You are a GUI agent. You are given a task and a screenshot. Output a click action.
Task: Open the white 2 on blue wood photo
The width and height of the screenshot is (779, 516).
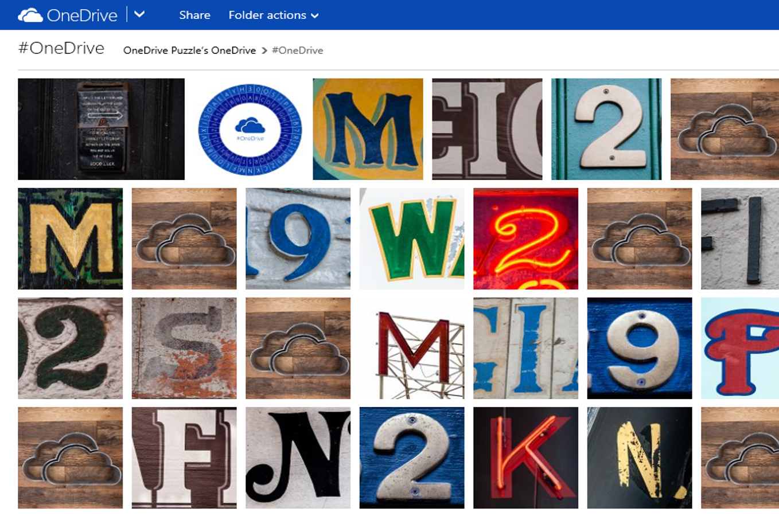click(412, 458)
